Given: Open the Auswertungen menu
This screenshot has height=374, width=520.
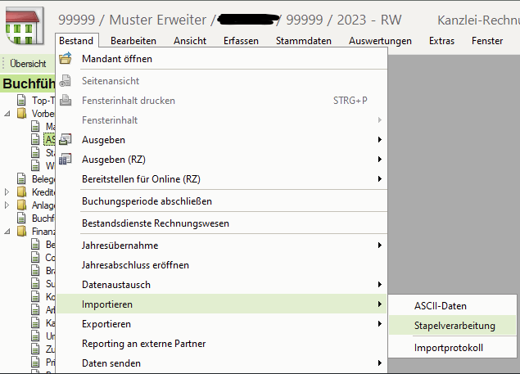Looking at the screenshot, I should click(x=381, y=41).
